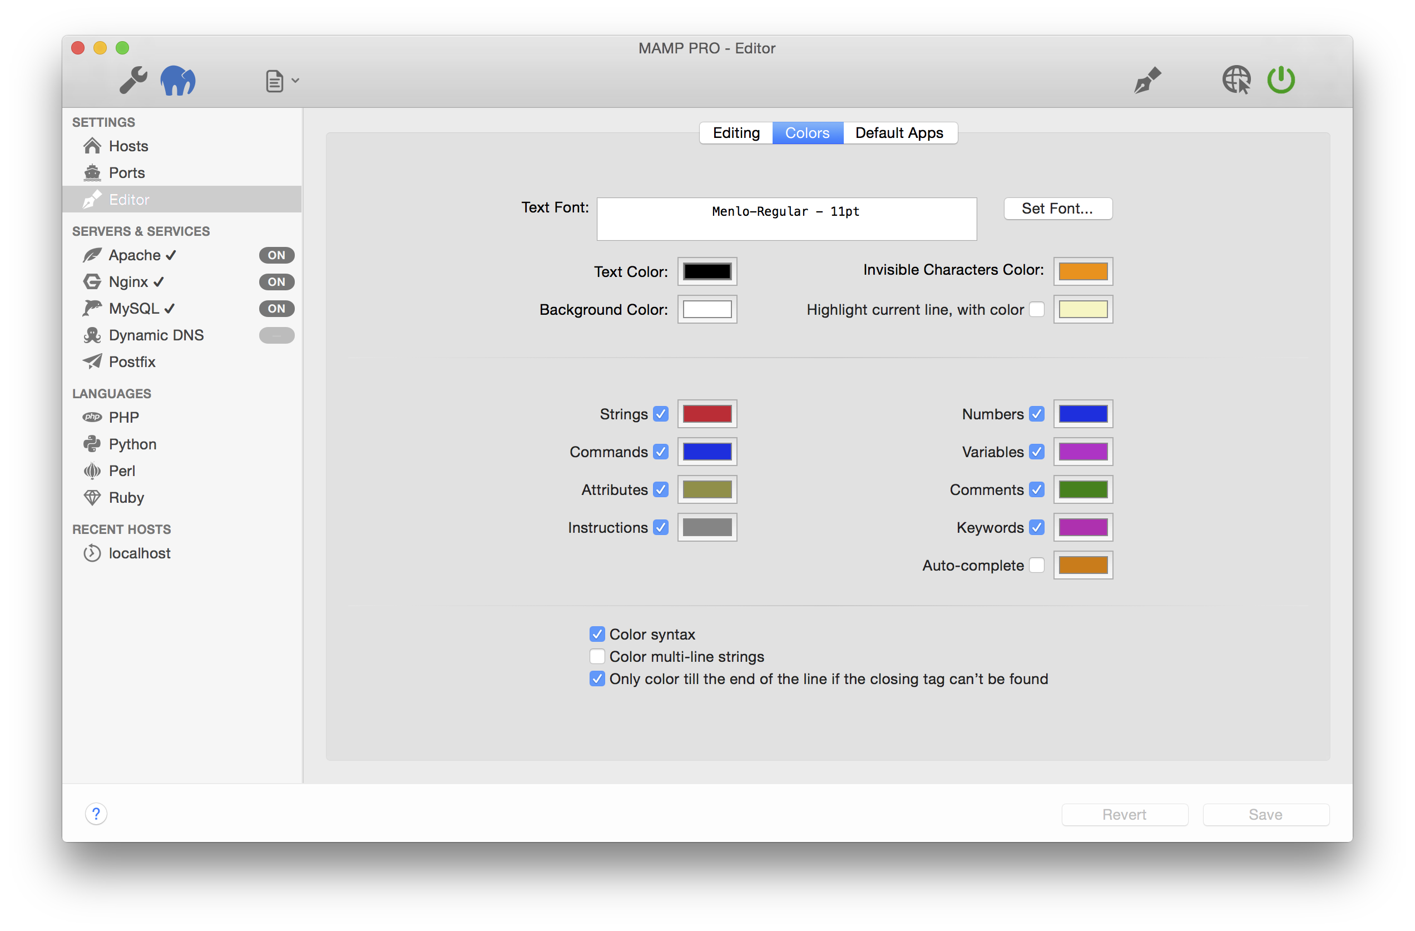Open Ruby language settings
The image size is (1415, 931).
tap(113, 498)
